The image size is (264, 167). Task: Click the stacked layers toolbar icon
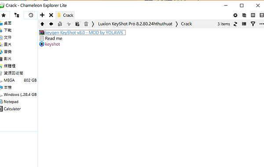tap(244, 15)
